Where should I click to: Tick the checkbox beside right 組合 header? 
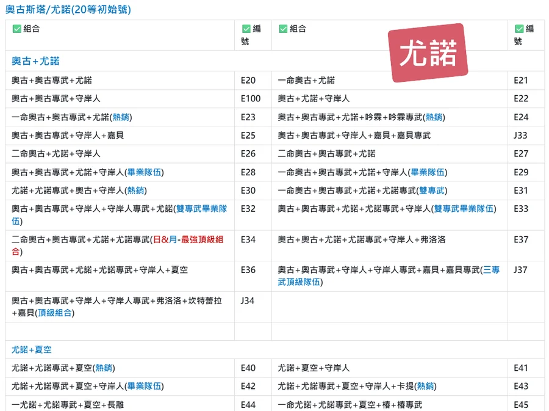pos(283,29)
